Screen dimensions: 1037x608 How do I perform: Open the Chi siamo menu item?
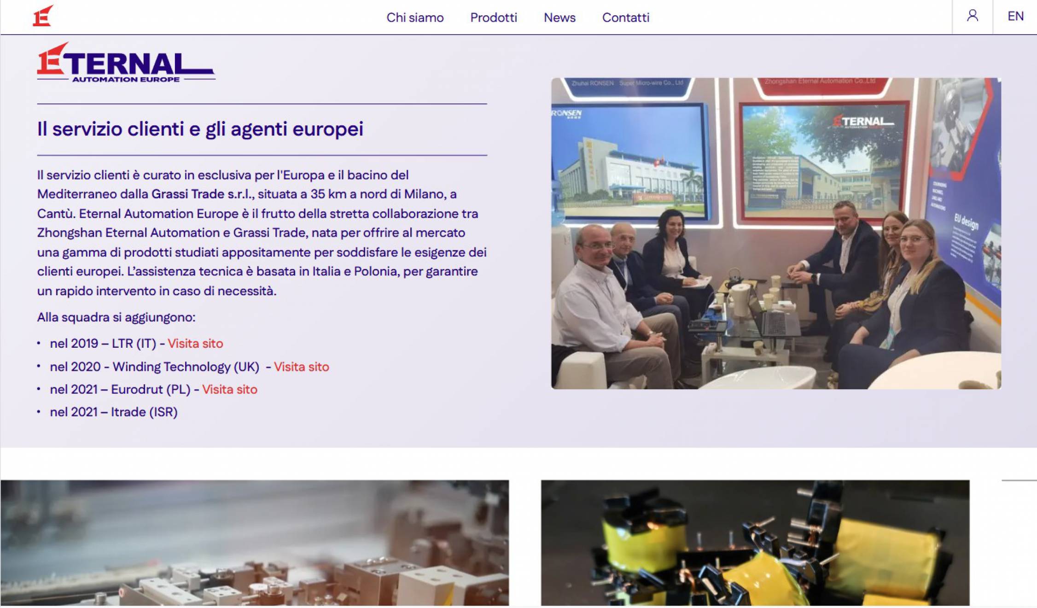pyautogui.click(x=415, y=18)
